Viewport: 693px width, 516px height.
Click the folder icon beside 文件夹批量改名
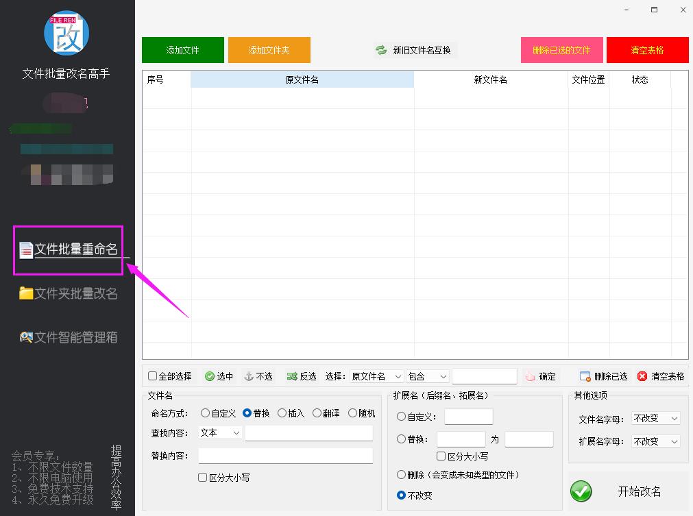[x=26, y=293]
